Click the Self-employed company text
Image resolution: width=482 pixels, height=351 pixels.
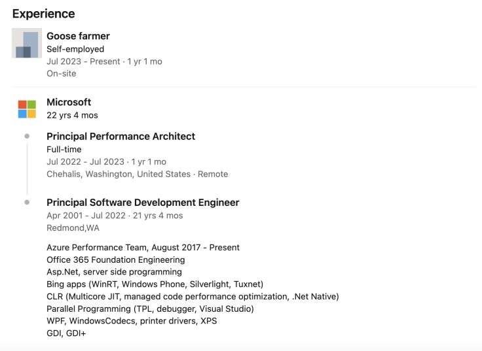pos(75,49)
